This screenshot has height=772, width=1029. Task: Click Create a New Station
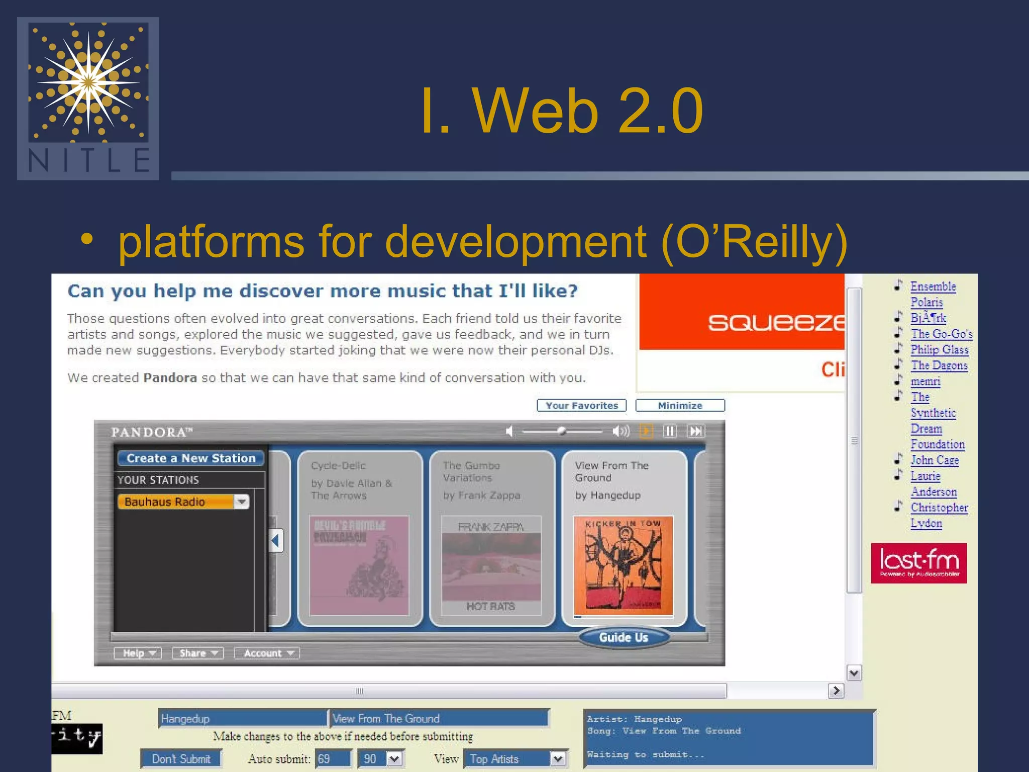click(x=191, y=458)
